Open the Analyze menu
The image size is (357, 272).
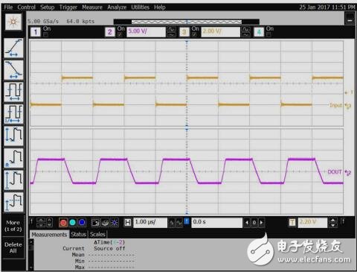pyautogui.click(x=117, y=7)
